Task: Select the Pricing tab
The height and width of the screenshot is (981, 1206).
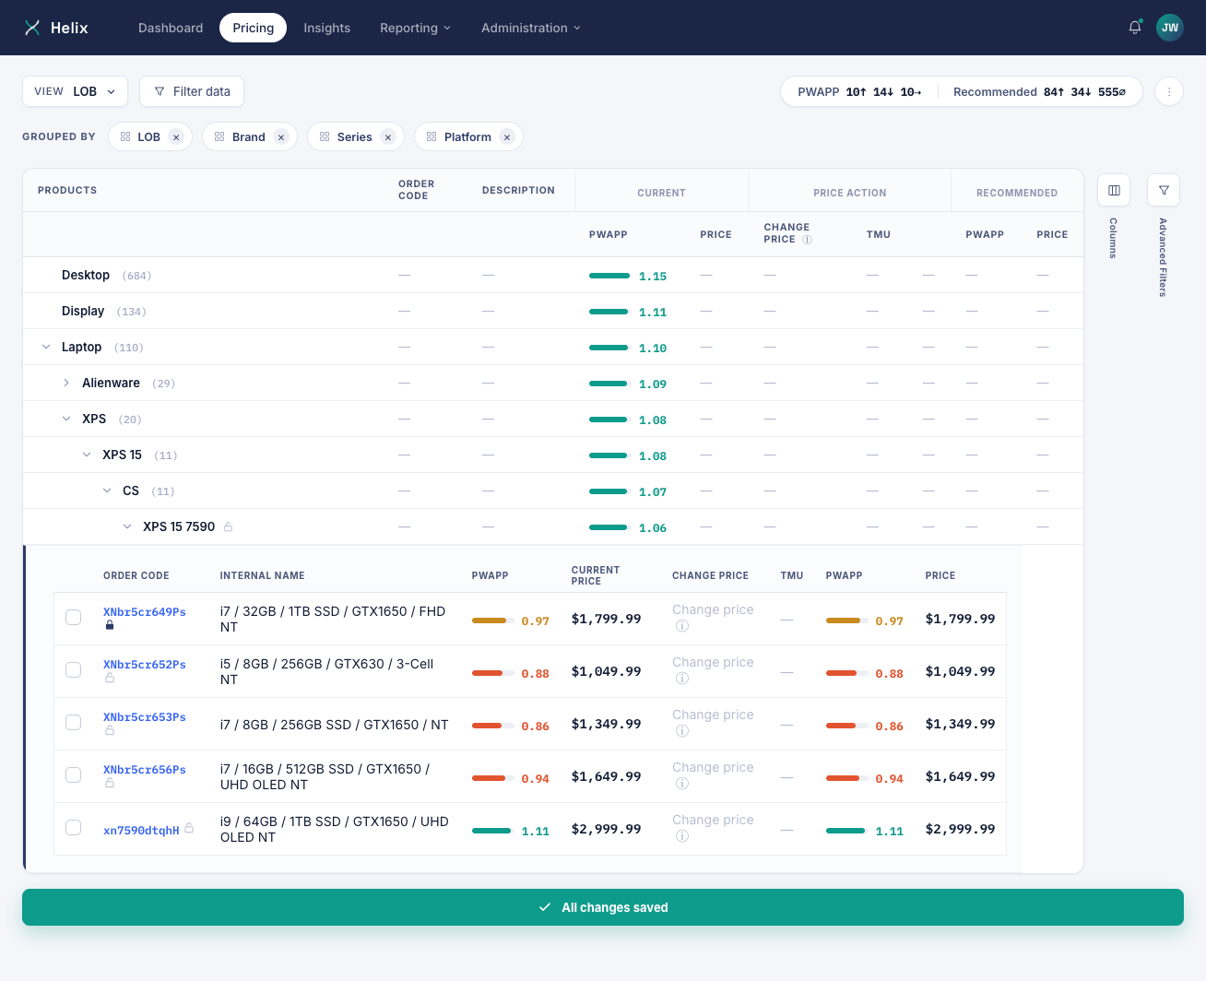Action: [x=254, y=28]
